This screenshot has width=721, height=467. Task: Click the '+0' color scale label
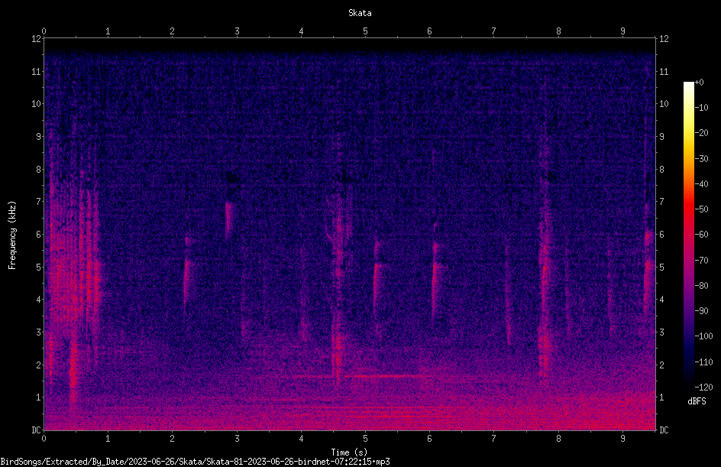[700, 83]
